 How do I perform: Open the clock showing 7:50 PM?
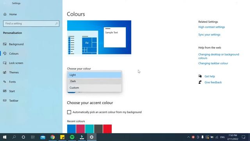(233, 137)
